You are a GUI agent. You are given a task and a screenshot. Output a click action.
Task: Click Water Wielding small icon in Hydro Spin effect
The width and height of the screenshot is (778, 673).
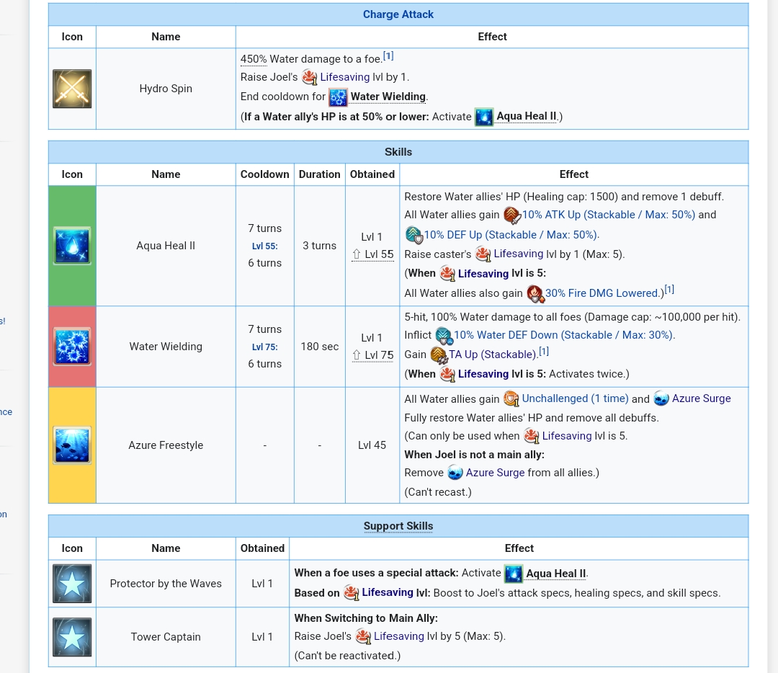tap(338, 97)
